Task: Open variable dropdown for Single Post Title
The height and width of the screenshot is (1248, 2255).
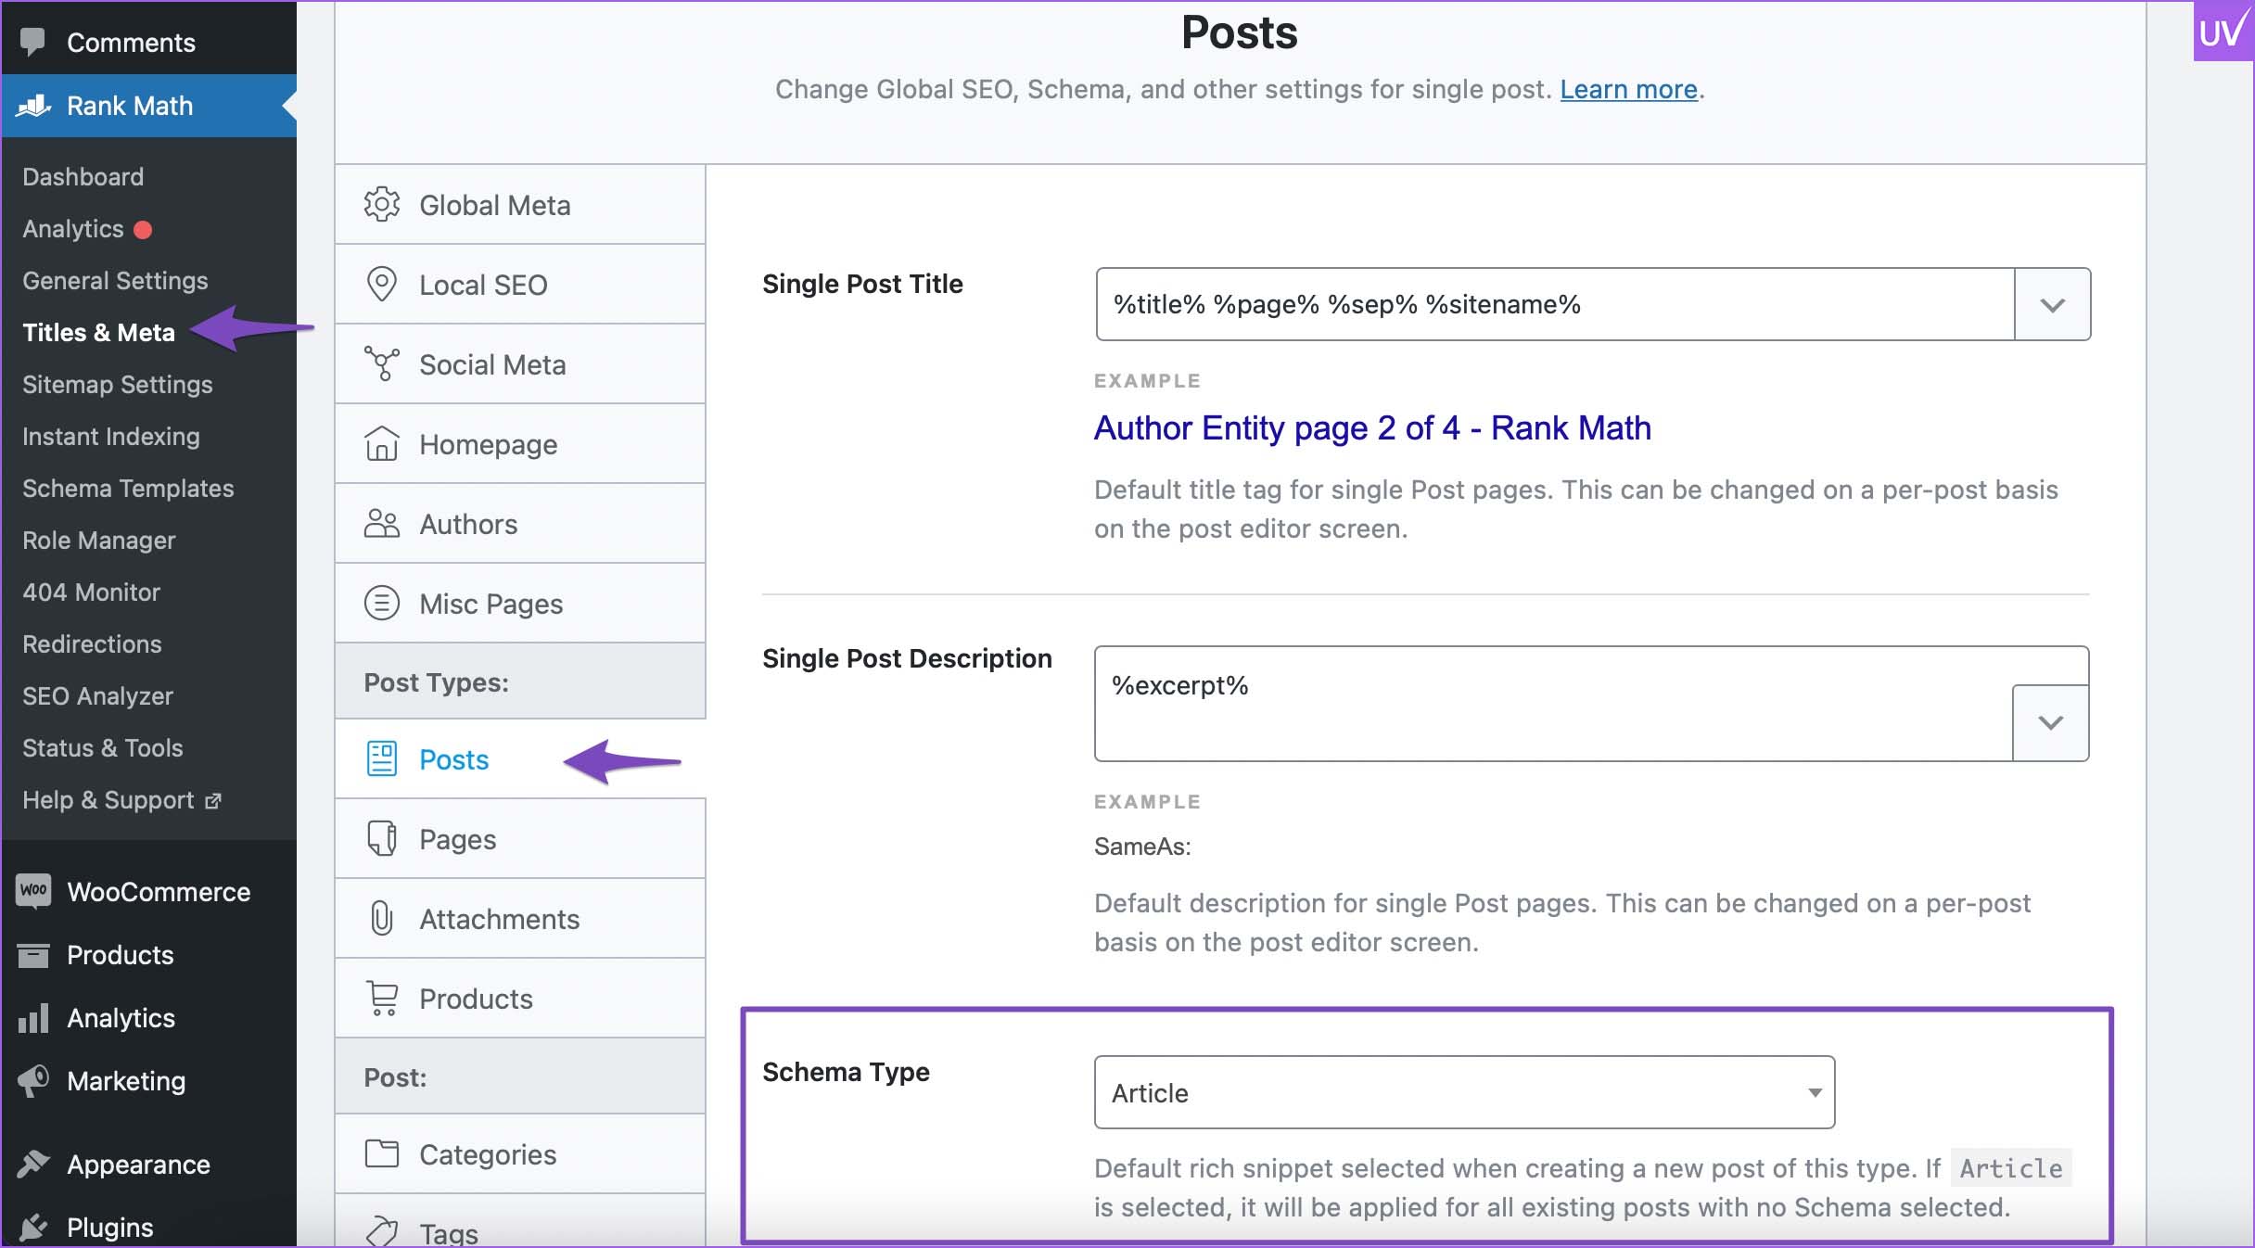Action: pyautogui.click(x=2052, y=304)
